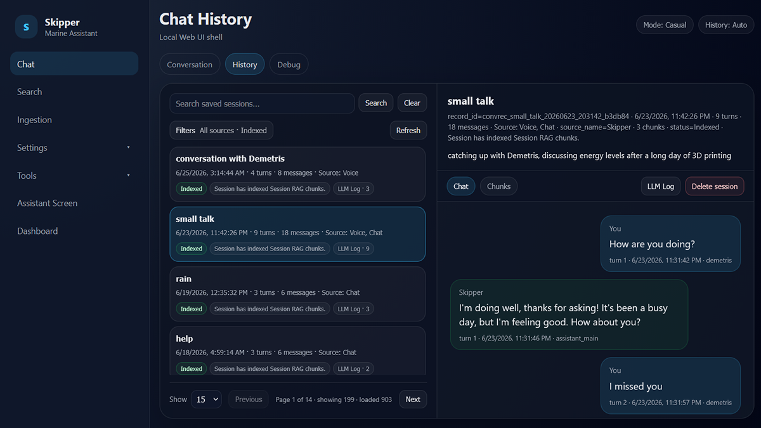Open the conversation with Demetris session

click(297, 174)
